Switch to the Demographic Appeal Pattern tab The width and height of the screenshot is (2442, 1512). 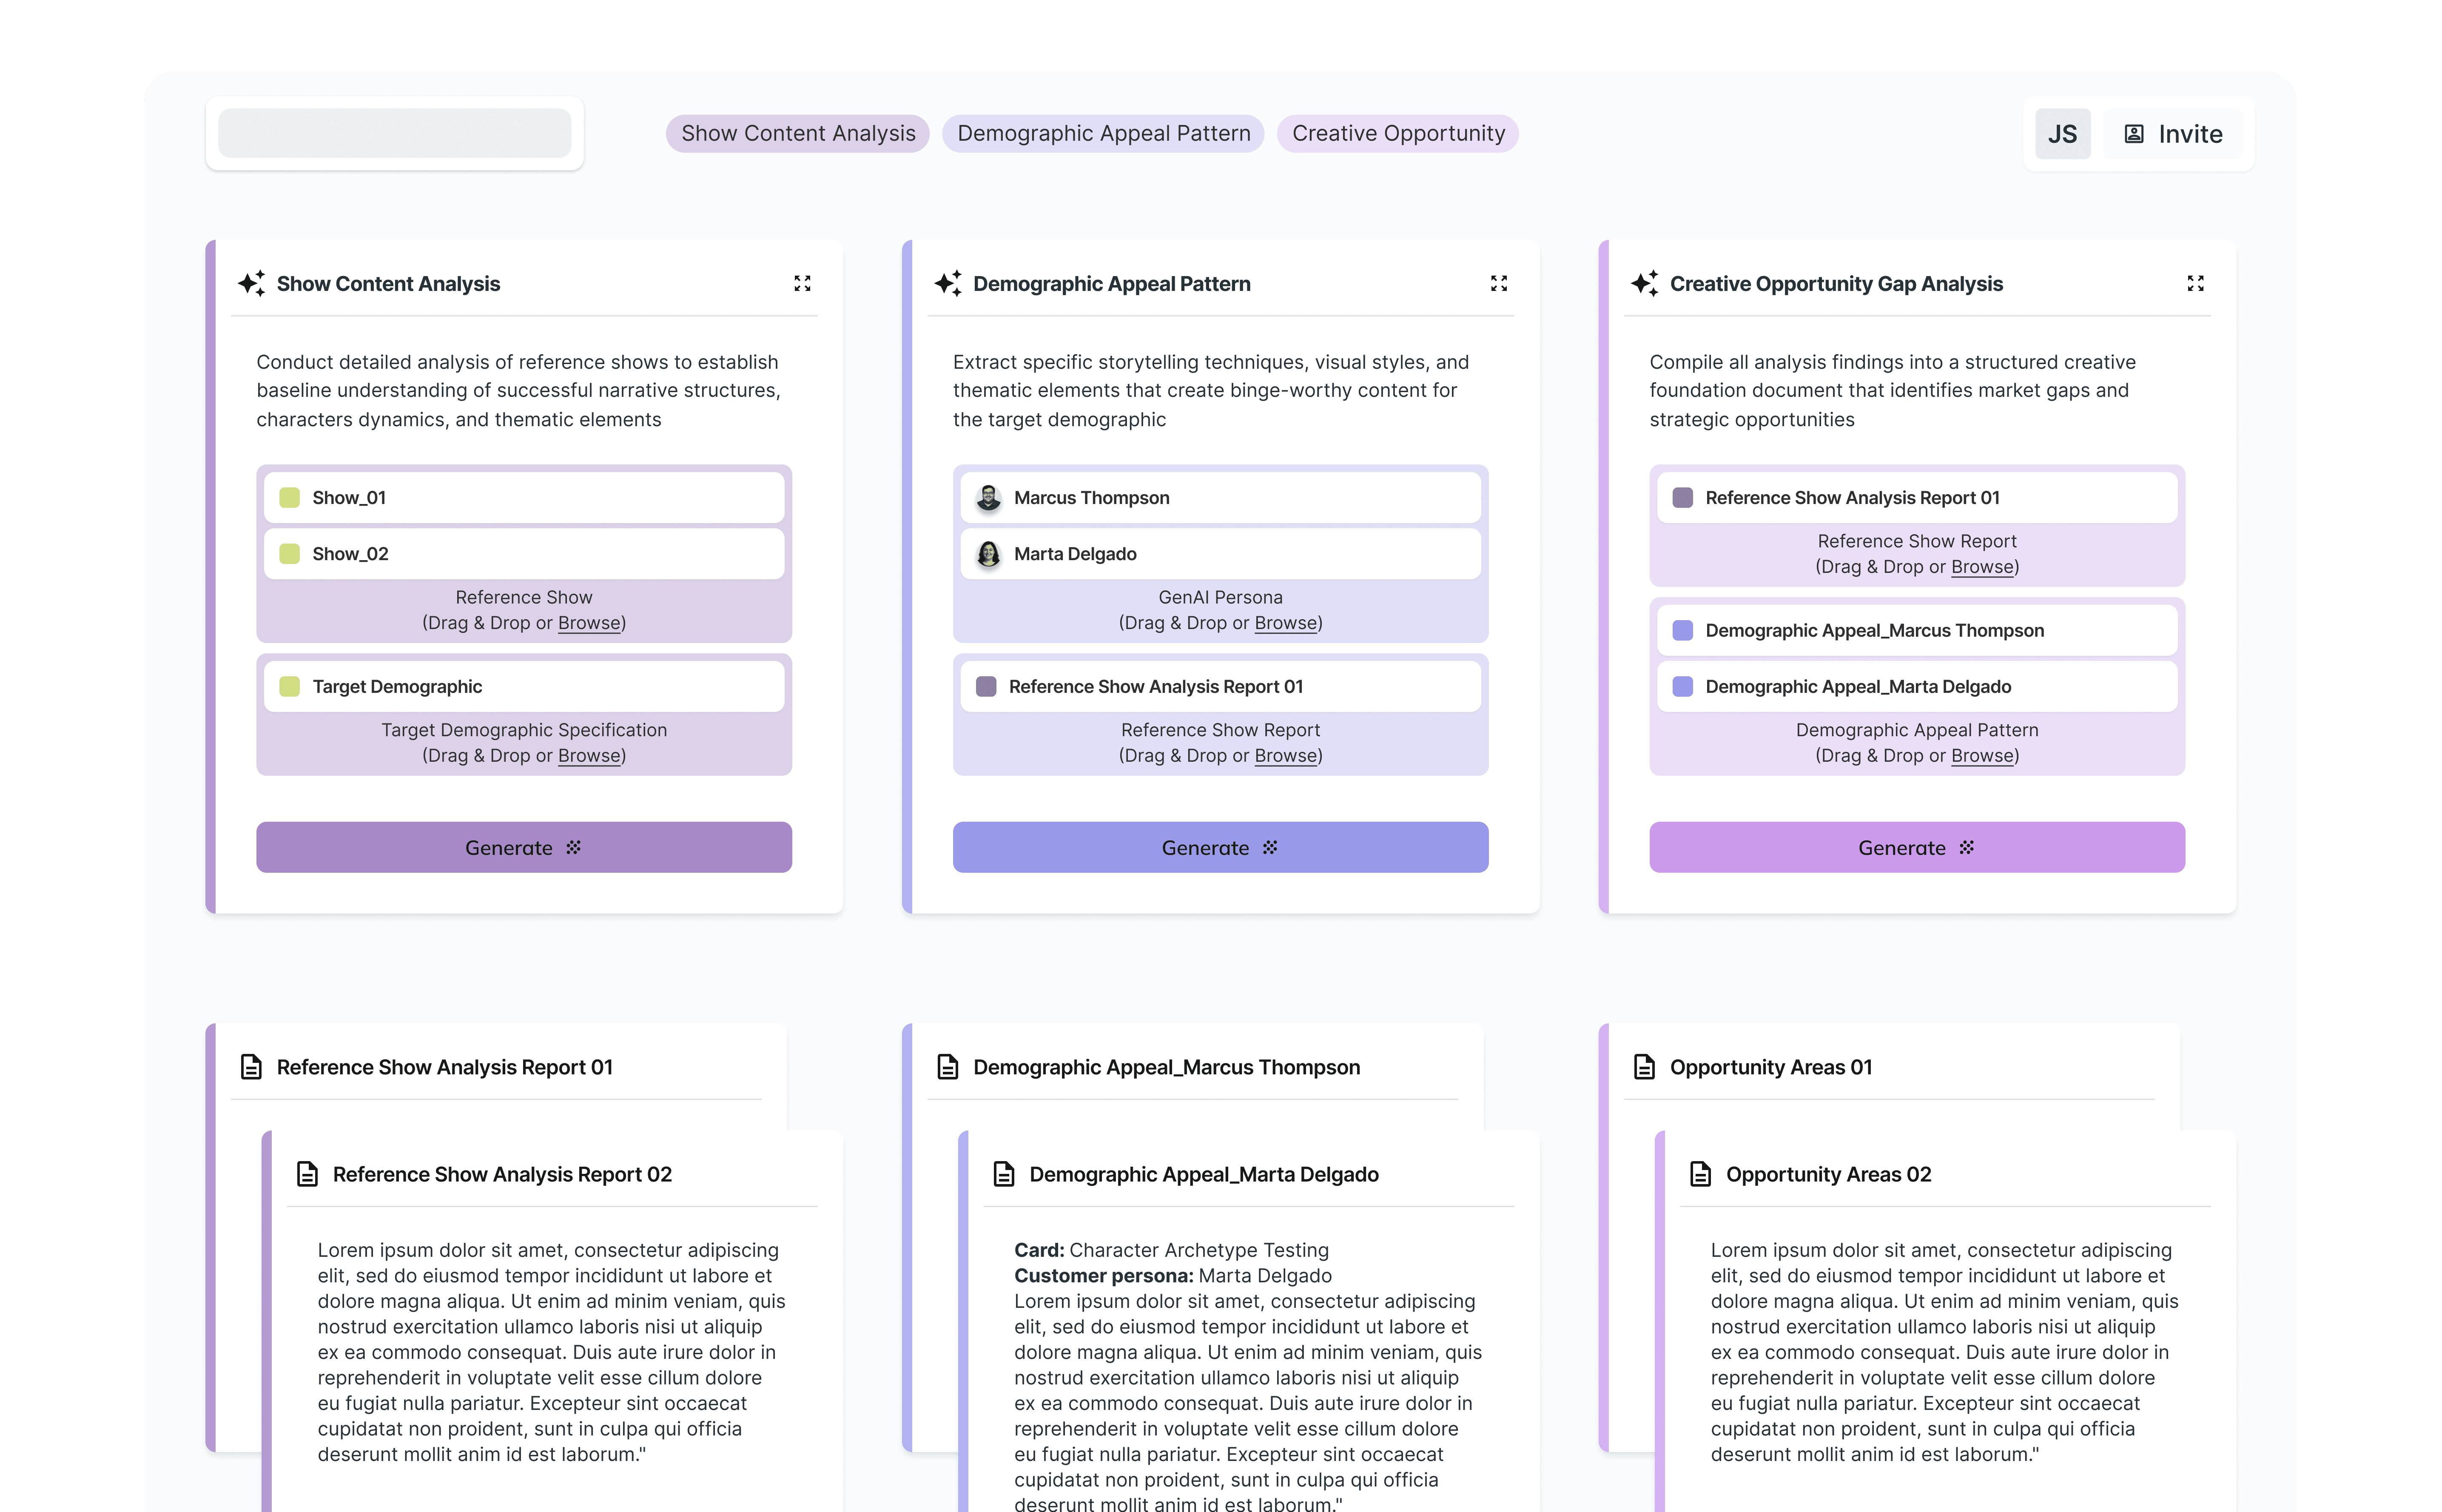1103,133
